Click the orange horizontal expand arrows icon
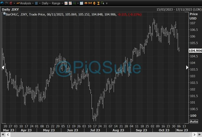Screen dimensions: 202x137 [86, 3]
